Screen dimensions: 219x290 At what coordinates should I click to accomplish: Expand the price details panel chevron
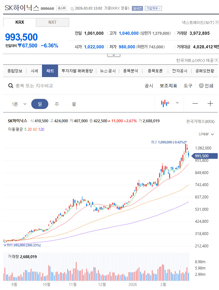click(114, 55)
